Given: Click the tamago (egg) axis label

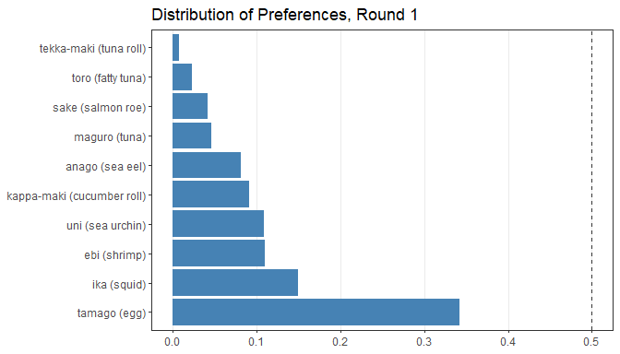Looking at the screenshot, I should [112, 313].
